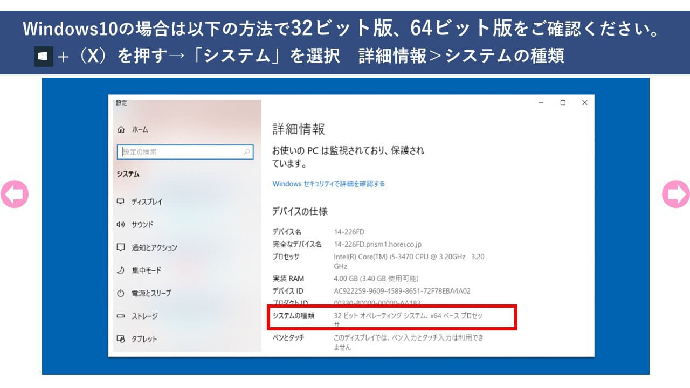This screenshot has height=388, width=690.
Task: Click the Display monitor icon
Action: click(x=121, y=202)
